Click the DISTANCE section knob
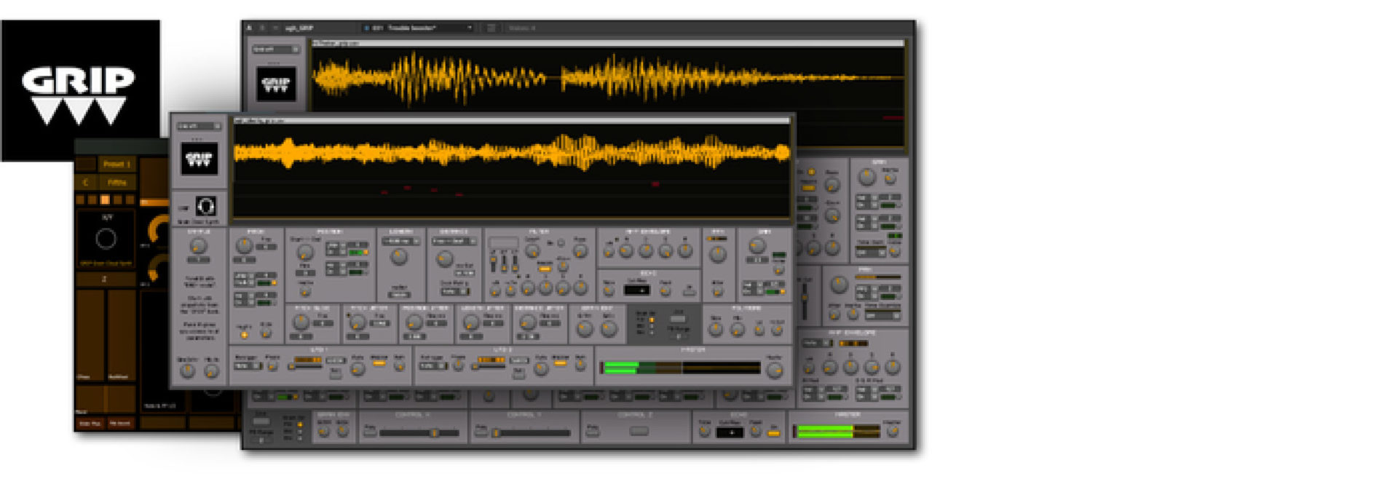 (444, 258)
